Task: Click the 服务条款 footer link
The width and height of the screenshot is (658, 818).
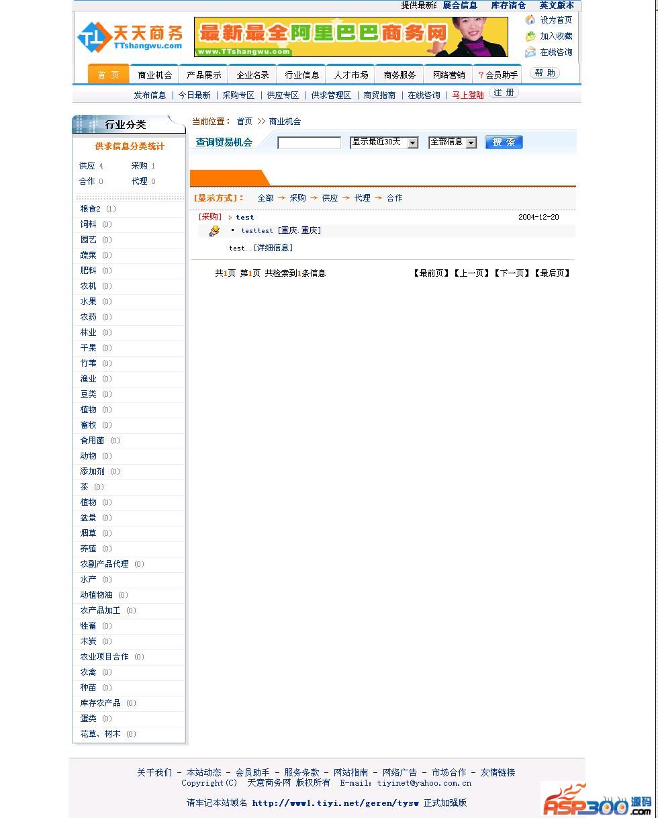Action: pyautogui.click(x=301, y=772)
